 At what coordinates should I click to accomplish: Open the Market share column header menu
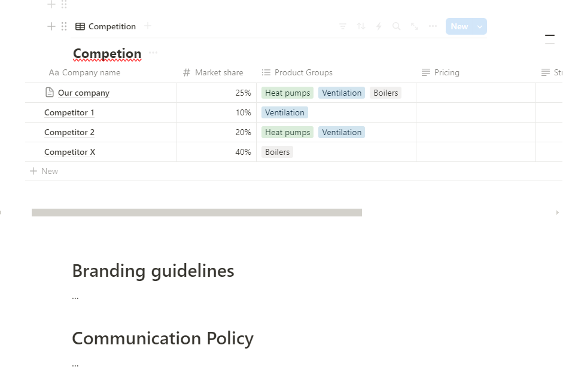[218, 72]
